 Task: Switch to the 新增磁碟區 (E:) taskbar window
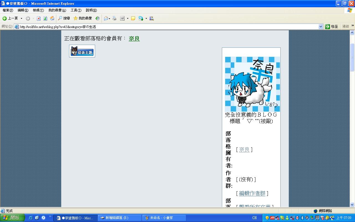(120, 218)
